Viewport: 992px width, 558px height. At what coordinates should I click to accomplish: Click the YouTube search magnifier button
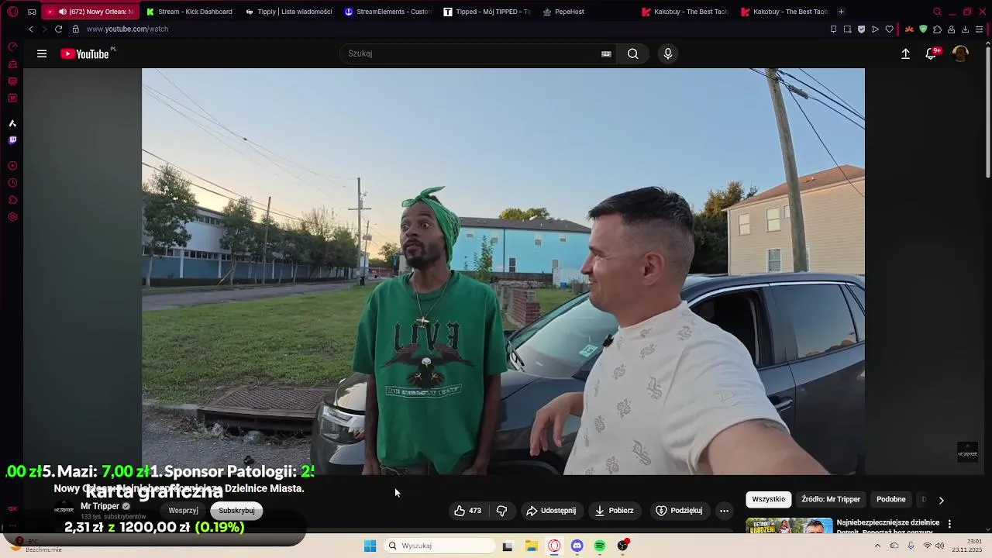633,53
